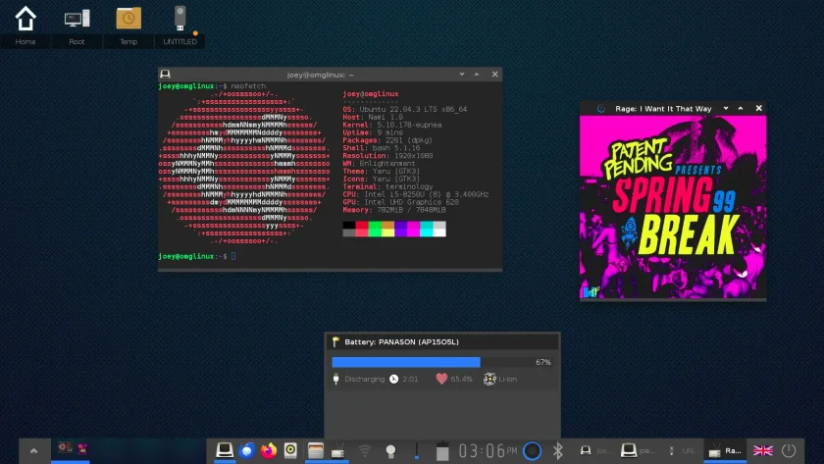
Task: Click 'Rage: I Want It That Way' title
Action: 663,109
